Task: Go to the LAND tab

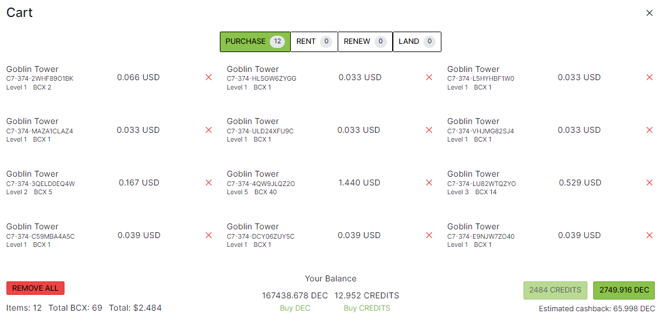Action: click(416, 42)
